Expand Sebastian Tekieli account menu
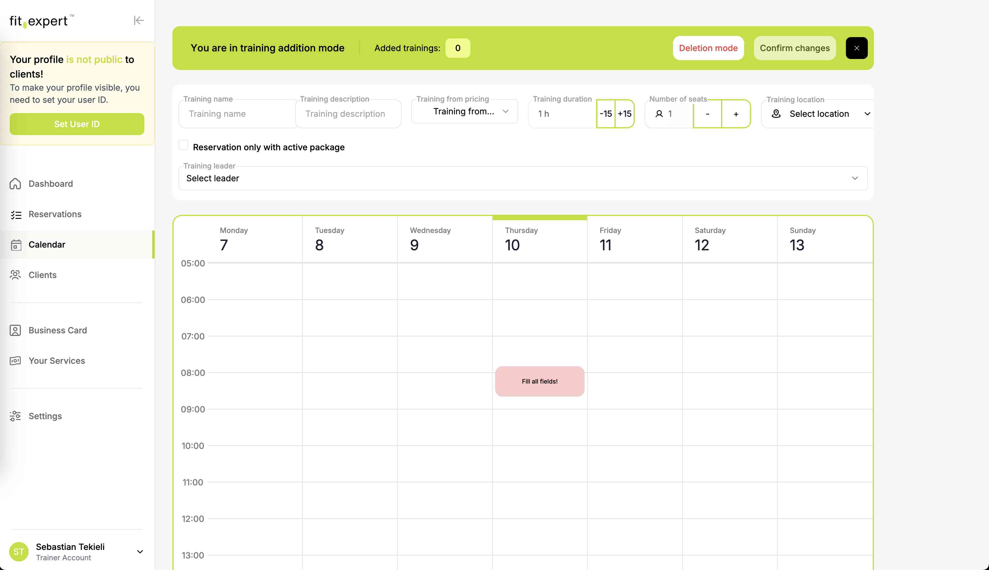The height and width of the screenshot is (570, 989). [x=139, y=552]
